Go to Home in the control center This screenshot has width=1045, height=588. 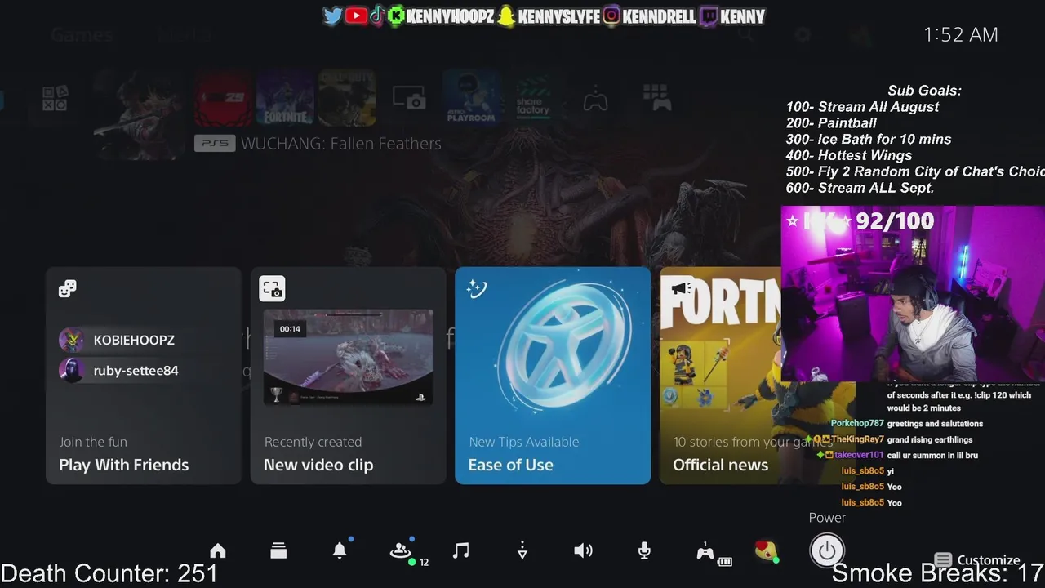[x=218, y=550]
